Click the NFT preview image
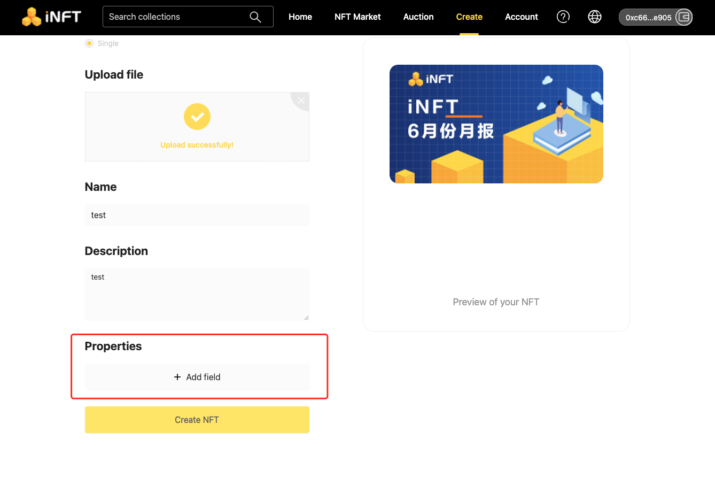715x478 pixels. 496,124
